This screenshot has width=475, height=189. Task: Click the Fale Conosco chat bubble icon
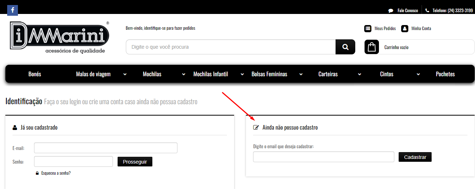pyautogui.click(x=391, y=11)
